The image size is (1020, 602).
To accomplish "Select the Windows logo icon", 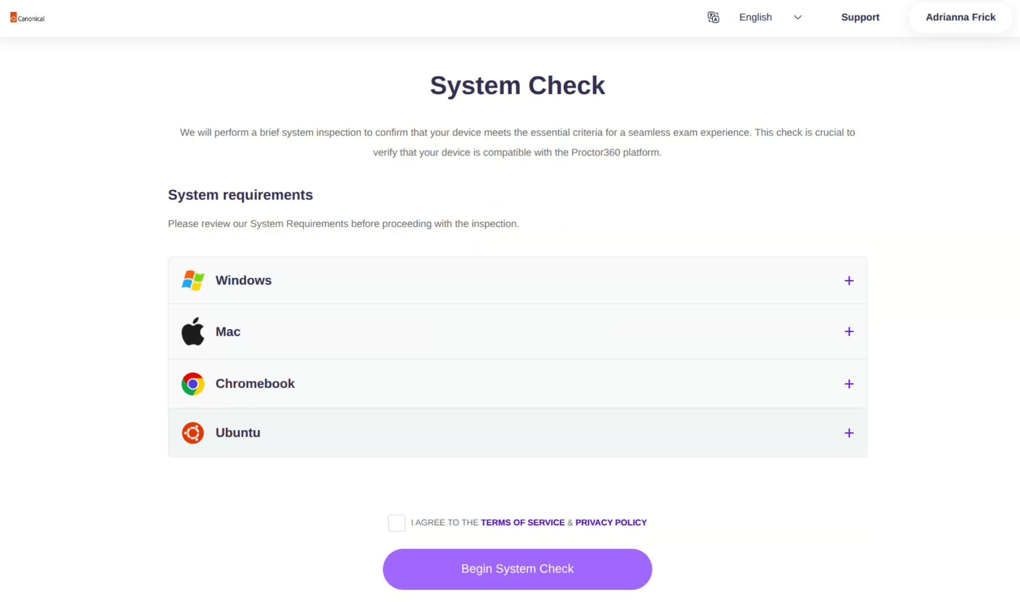I will click(193, 280).
